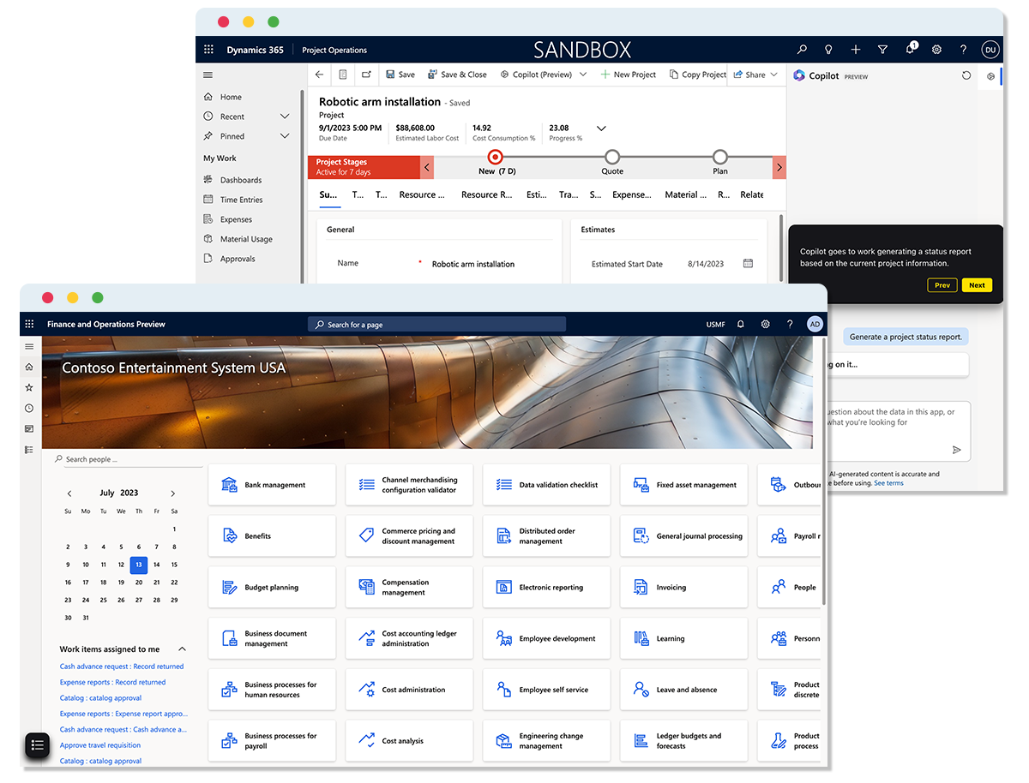This screenshot has width=1029, height=783.
Task: Open Modules list icon in Finance and Operations rail
Action: (x=29, y=450)
